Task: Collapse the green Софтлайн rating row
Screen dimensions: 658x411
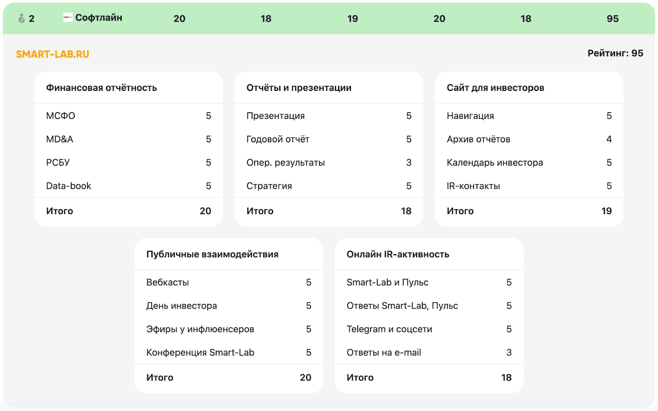Action: 329,19
